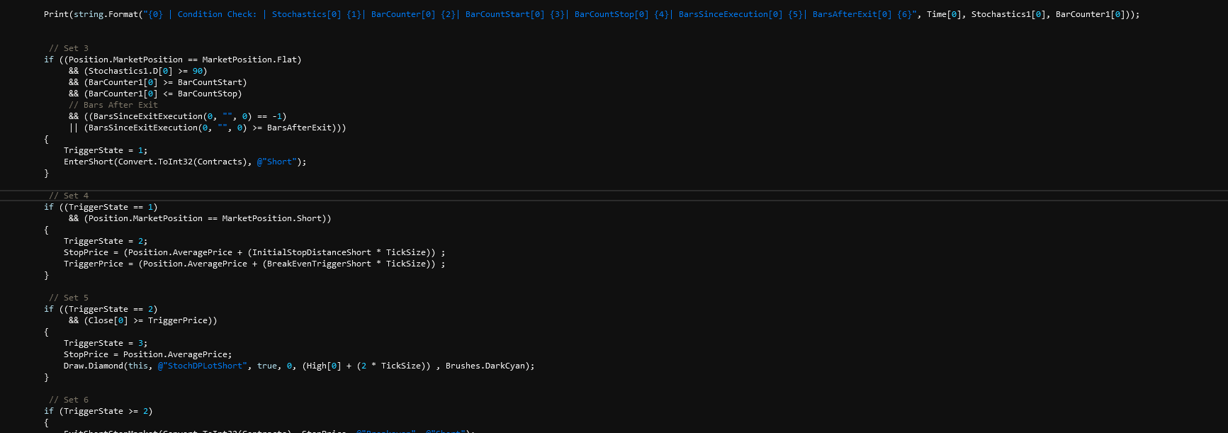The width and height of the screenshot is (1228, 433).
Task: Click the "TriggerState = 1;" assignment
Action: pyautogui.click(x=105, y=150)
